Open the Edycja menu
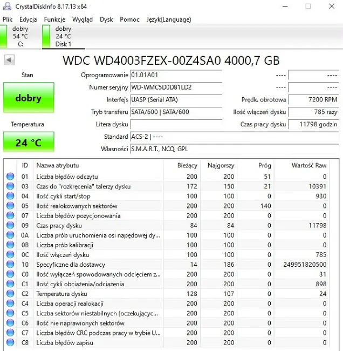This screenshot has width=343, height=351. click(28, 19)
